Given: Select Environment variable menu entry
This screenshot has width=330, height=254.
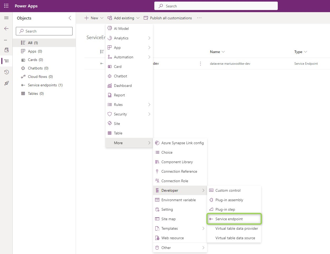Looking at the screenshot, I should pos(178,200).
